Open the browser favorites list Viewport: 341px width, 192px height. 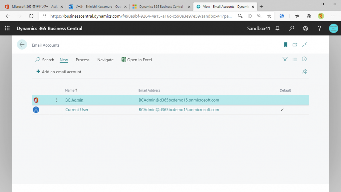pos(297,16)
